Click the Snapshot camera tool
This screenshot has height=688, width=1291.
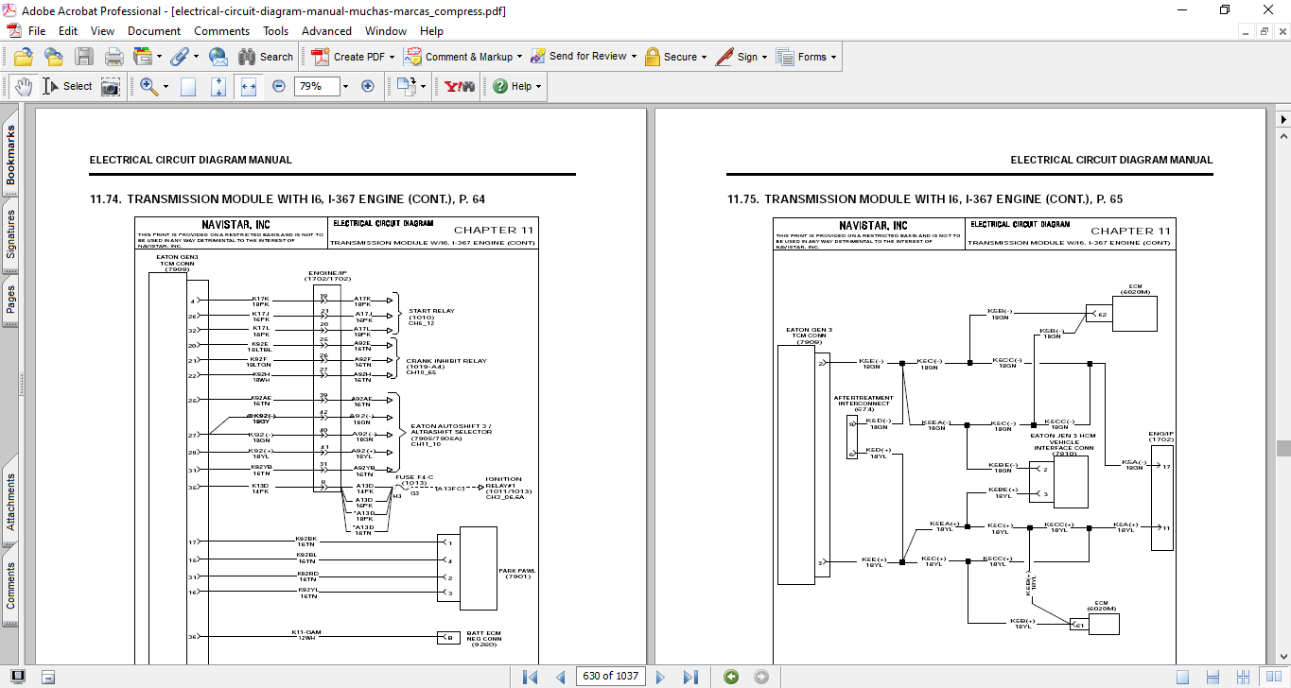(111, 86)
